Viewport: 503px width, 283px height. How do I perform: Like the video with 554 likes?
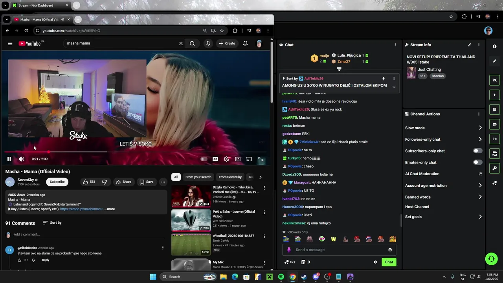click(x=89, y=182)
